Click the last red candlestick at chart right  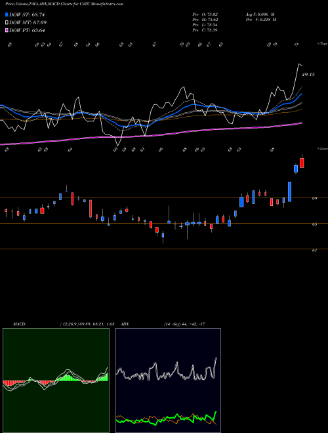click(x=302, y=163)
